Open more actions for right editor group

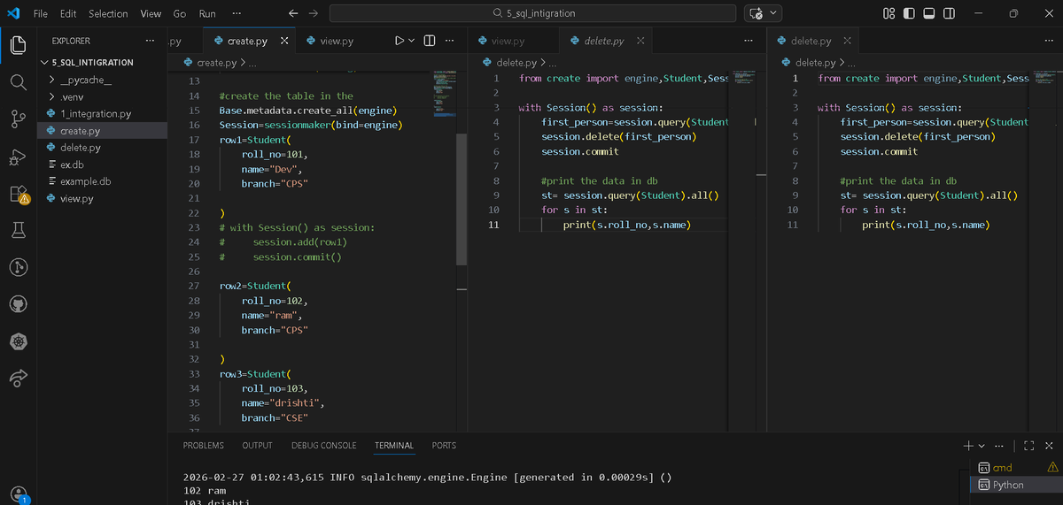pos(1049,41)
